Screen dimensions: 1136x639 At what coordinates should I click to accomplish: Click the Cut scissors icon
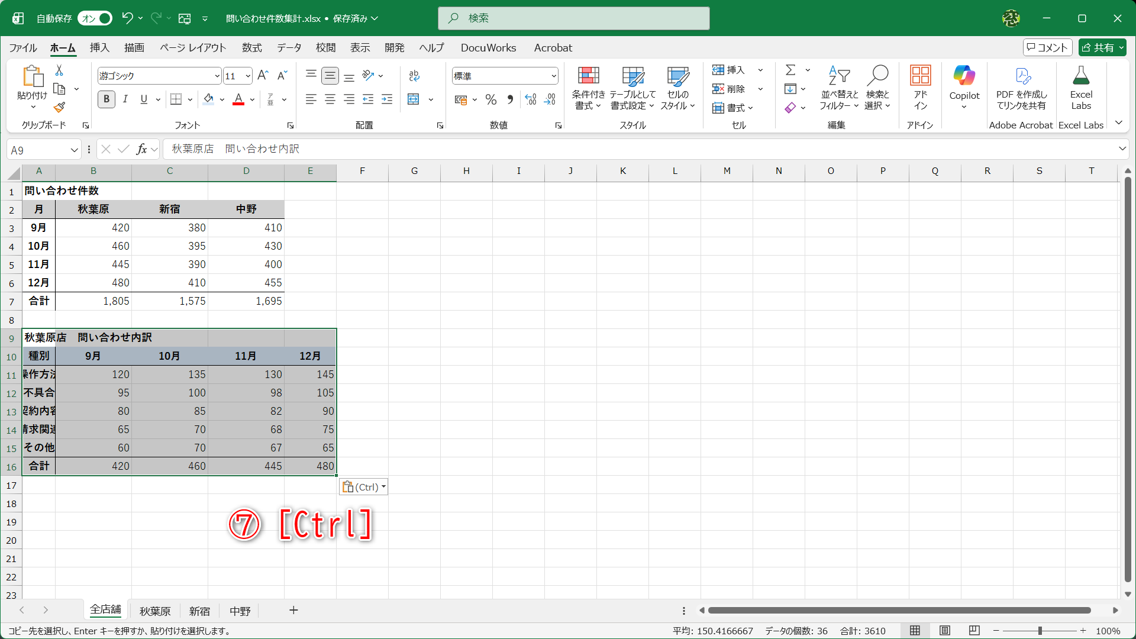(x=59, y=70)
